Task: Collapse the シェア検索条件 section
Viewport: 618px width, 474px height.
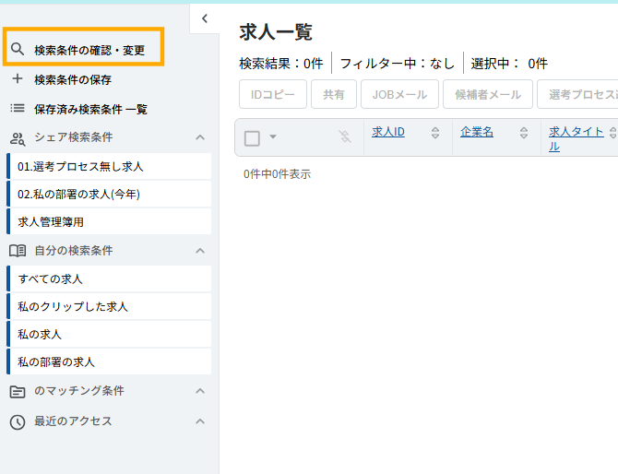Action: click(200, 137)
